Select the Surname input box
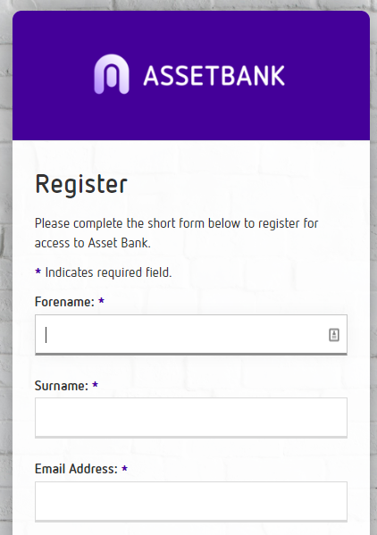The width and height of the screenshot is (377, 535). pyautogui.click(x=191, y=418)
